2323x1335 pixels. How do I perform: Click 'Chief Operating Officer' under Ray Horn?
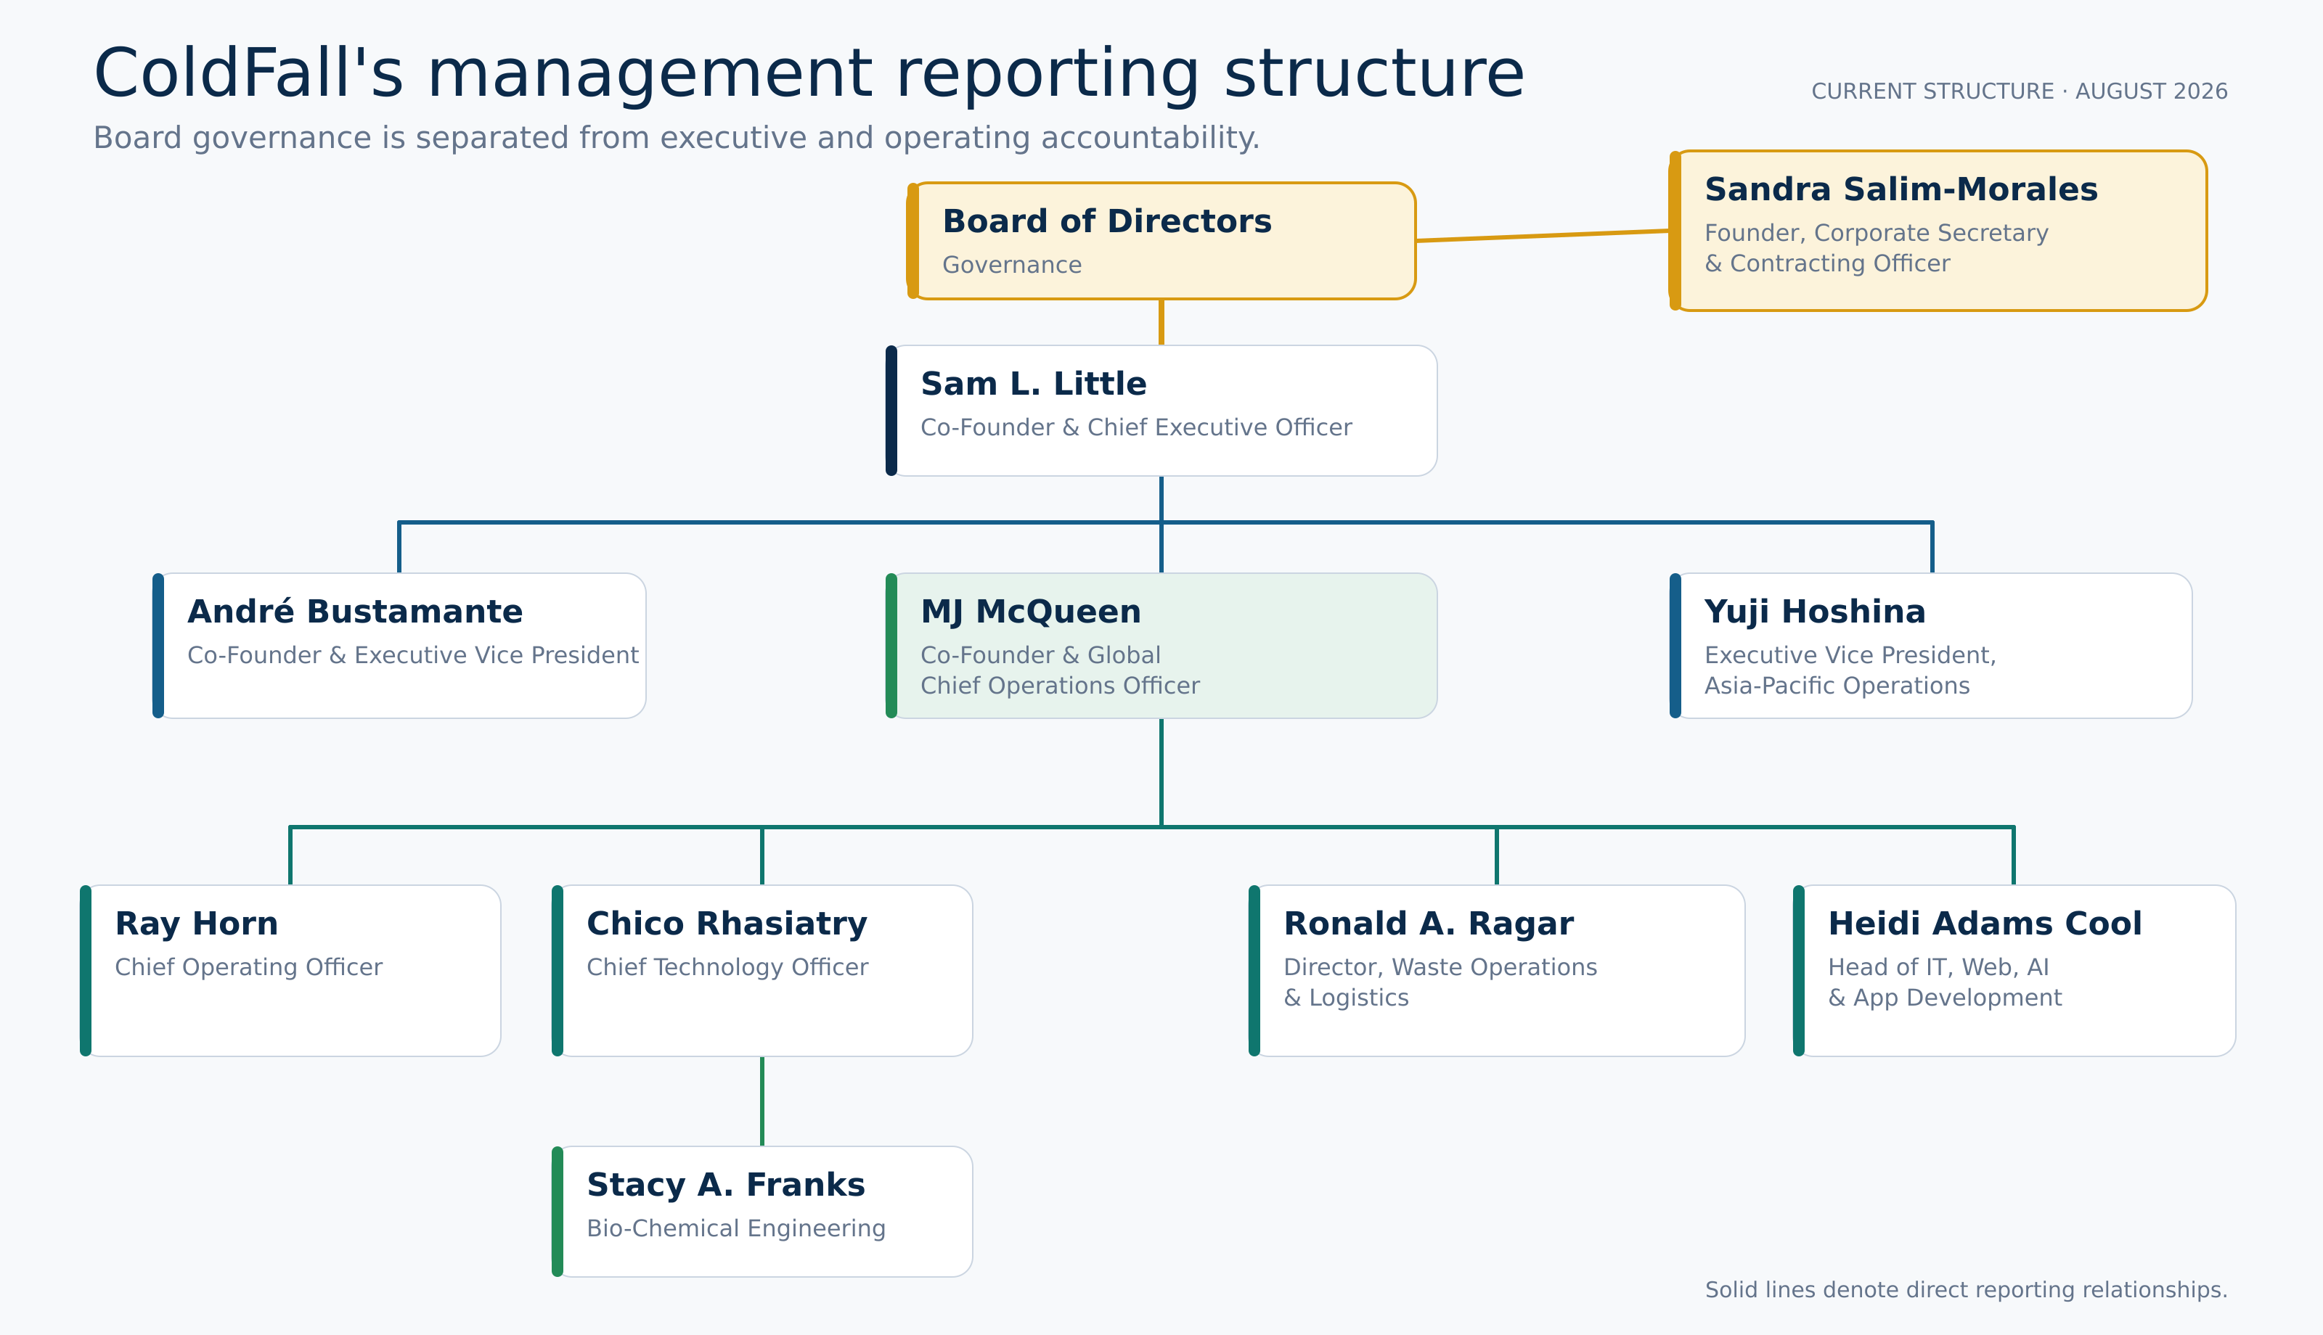pos(248,966)
